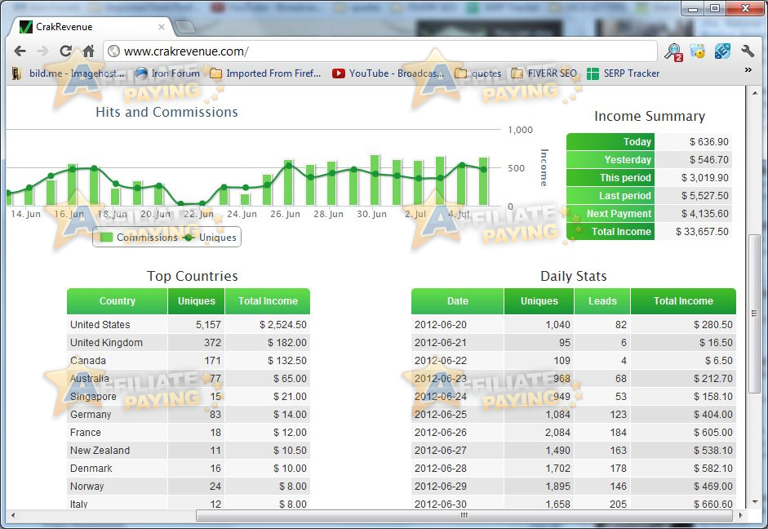This screenshot has width=768, height=529.
Task: Sort Top Countries by Total Income header
Action: pyautogui.click(x=268, y=301)
